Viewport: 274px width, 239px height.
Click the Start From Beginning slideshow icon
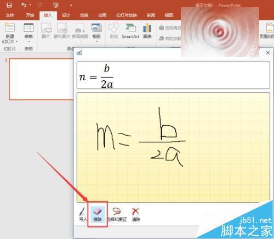pos(56,5)
